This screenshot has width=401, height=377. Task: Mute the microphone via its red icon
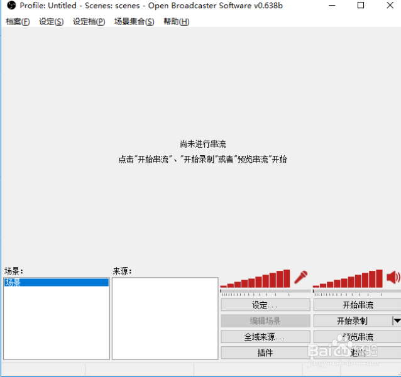(x=300, y=277)
